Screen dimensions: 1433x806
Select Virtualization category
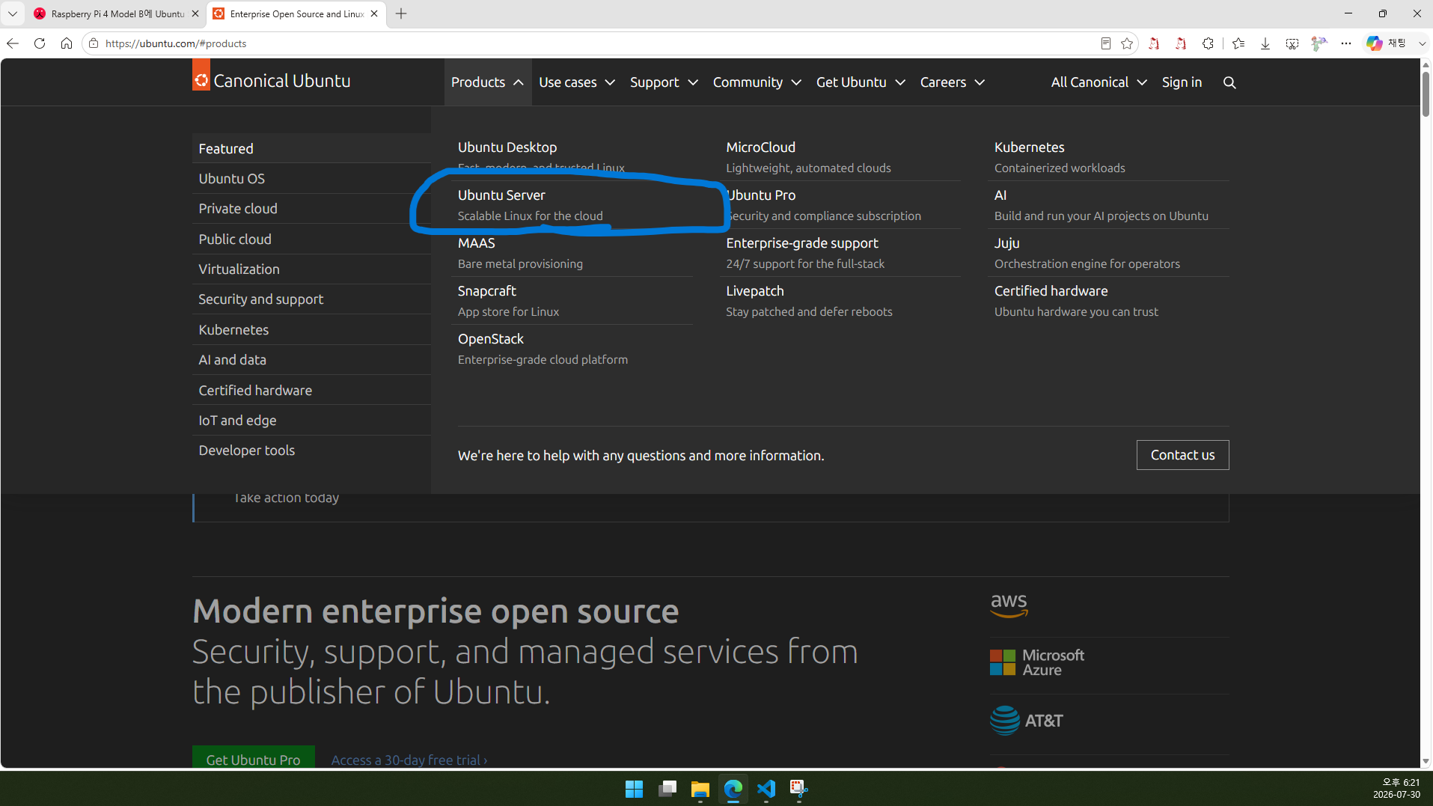click(311, 269)
